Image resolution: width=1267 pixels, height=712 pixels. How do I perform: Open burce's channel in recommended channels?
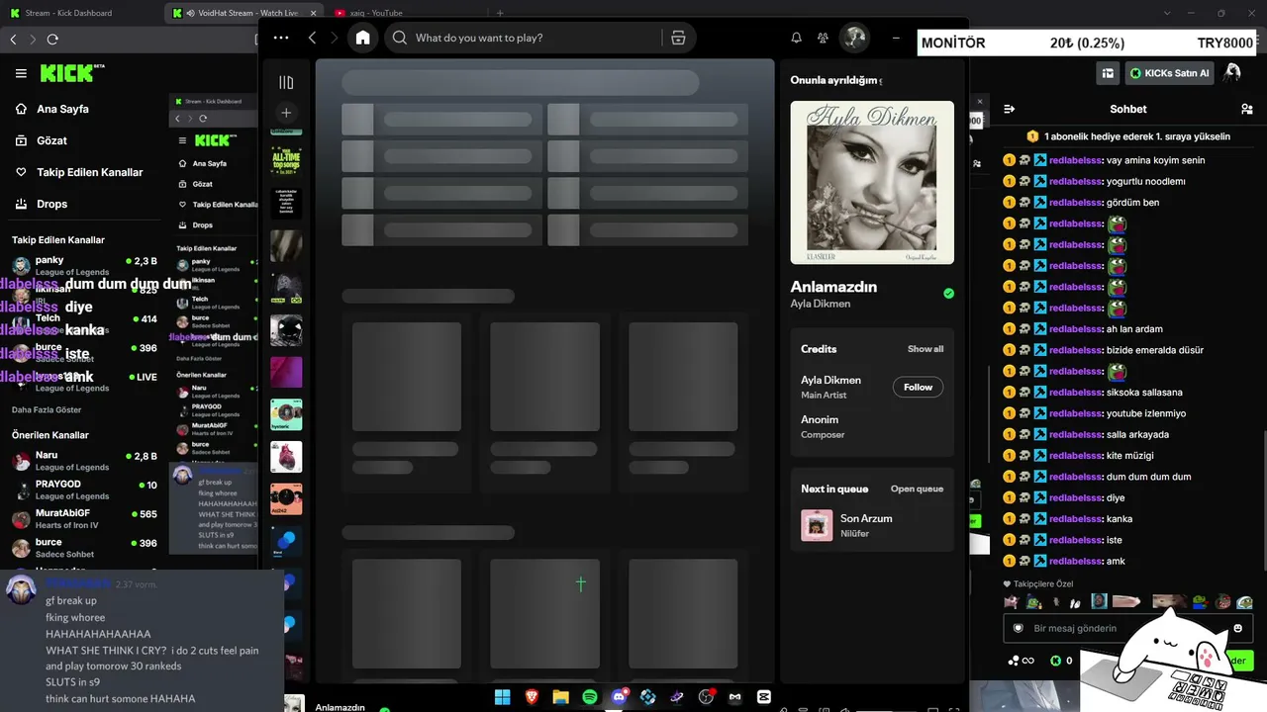click(x=84, y=548)
